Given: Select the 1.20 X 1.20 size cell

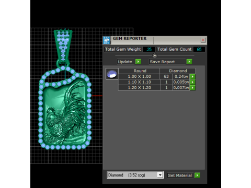Looking at the screenshot, I should (x=139, y=88).
